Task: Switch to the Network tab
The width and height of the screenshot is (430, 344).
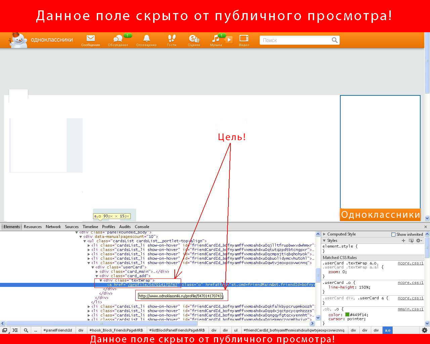Action: pyautogui.click(x=53, y=227)
